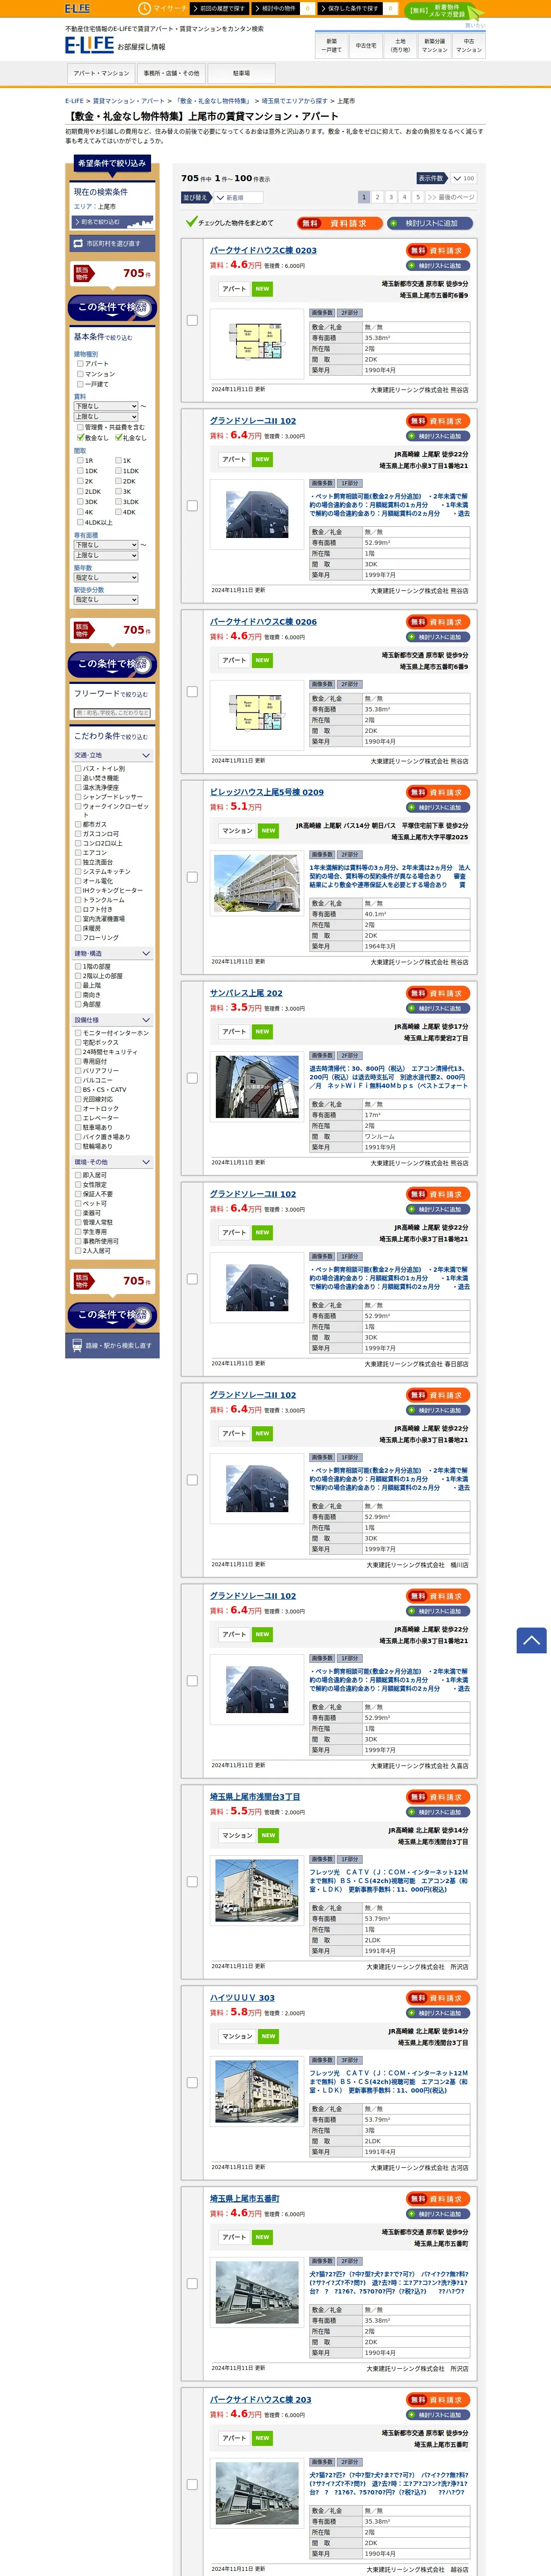Check the マンション building type box
This screenshot has height=2576, width=551.
click(x=80, y=374)
